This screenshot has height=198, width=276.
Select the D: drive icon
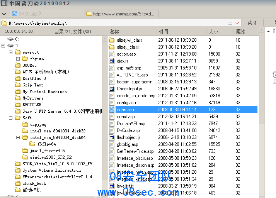[x=10, y=46]
